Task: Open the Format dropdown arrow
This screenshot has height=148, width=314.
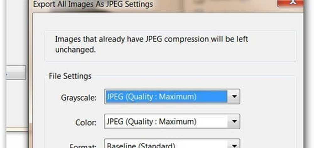Action: [233, 144]
